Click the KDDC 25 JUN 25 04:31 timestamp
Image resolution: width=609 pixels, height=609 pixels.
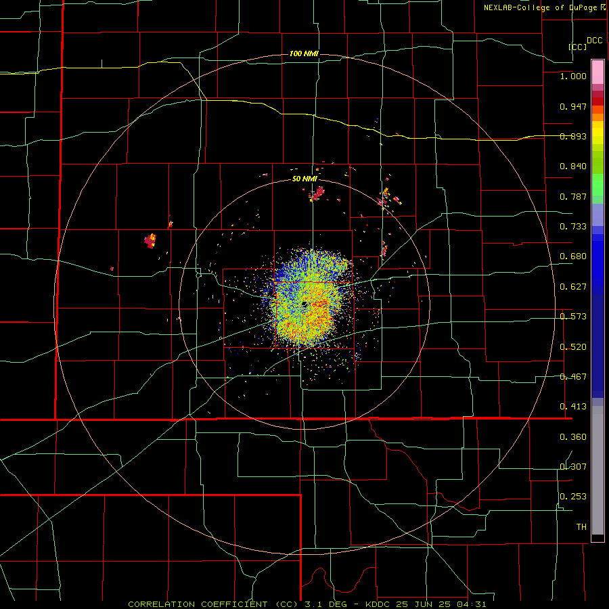pos(426,604)
